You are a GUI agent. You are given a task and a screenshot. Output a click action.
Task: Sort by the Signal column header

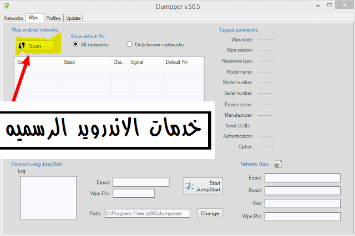pyautogui.click(x=145, y=62)
